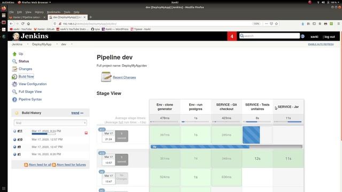Image resolution: width=342 pixels, height=192 pixels.
Task: Collapse the Build History trend dash toggle
Action: (x=82, y=113)
